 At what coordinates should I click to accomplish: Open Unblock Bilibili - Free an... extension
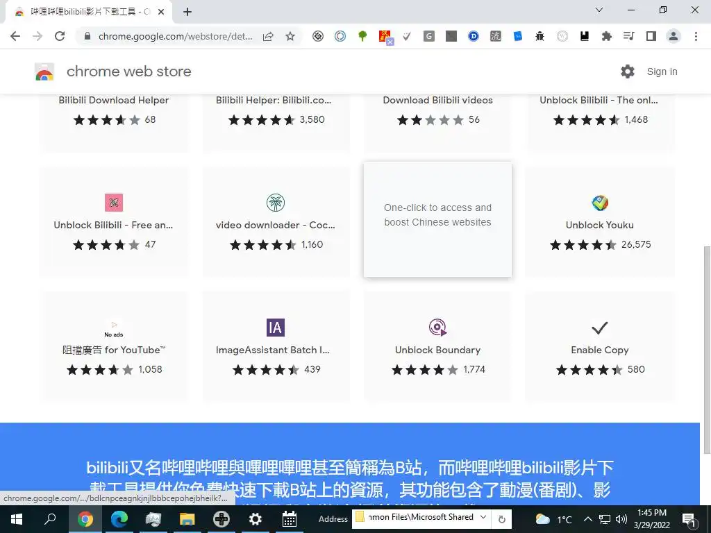click(113, 225)
